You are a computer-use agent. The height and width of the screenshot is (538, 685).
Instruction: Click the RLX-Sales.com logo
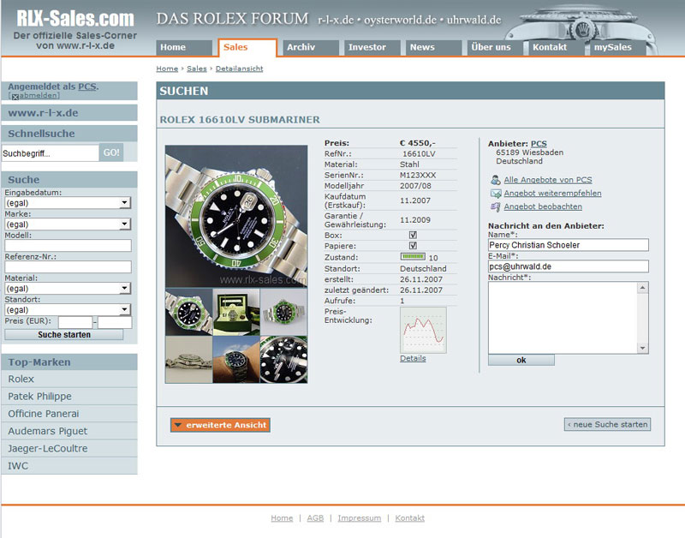75,18
